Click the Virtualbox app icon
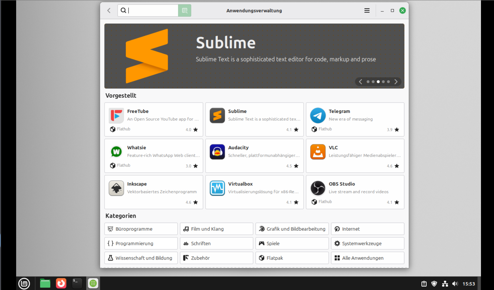494x290 pixels. click(217, 188)
